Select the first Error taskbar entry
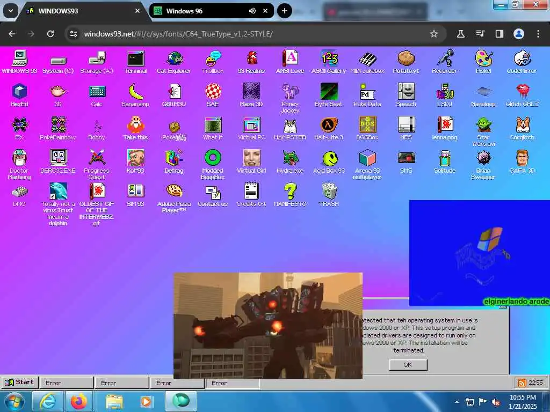 tap(66, 383)
